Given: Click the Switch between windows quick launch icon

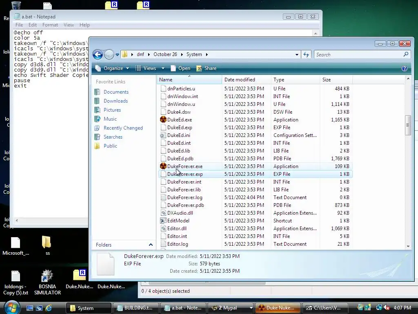Looking at the screenshot, I should [39, 308].
